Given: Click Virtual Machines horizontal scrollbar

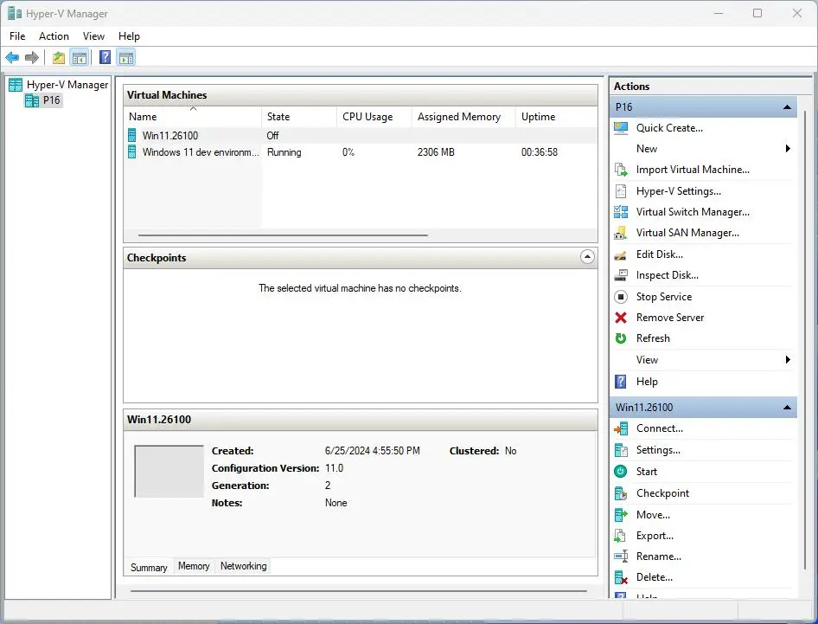Looking at the screenshot, I should pos(283,235).
